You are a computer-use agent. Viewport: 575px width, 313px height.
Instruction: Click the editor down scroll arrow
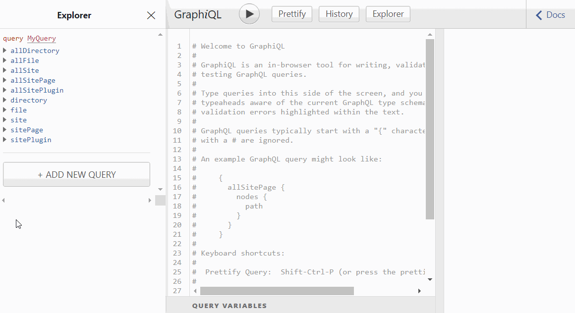(430, 279)
